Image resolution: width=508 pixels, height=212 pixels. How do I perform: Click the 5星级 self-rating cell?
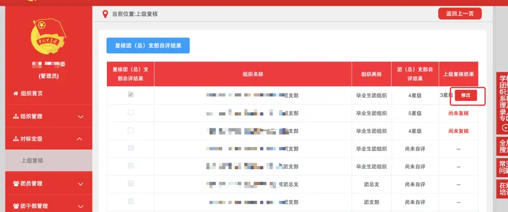[415, 113]
